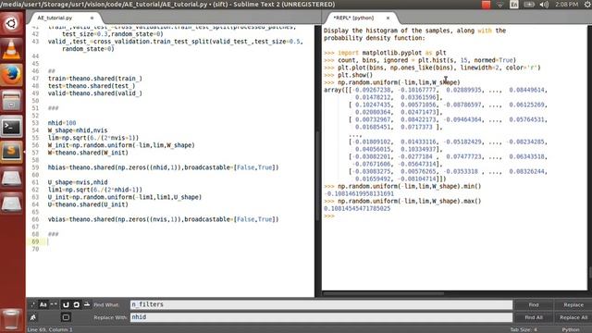Toggle the regular expression option in find panel

coord(33,304)
